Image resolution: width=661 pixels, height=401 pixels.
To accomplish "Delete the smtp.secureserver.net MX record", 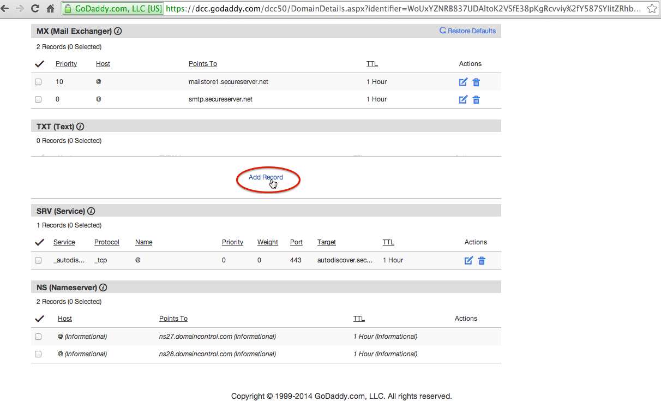I will coord(476,100).
